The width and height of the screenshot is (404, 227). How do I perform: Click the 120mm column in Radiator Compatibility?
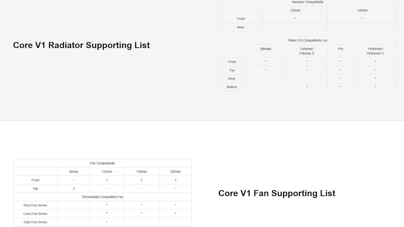coord(295,10)
